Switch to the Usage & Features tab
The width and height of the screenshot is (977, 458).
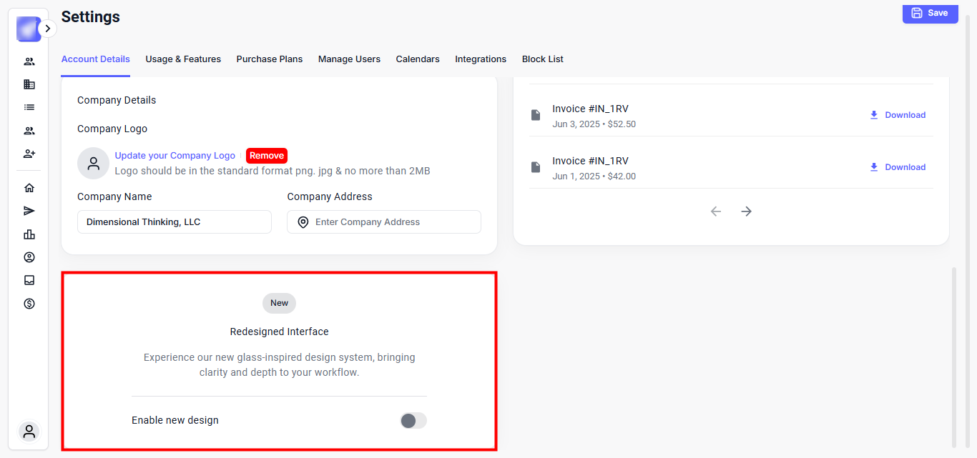(183, 59)
